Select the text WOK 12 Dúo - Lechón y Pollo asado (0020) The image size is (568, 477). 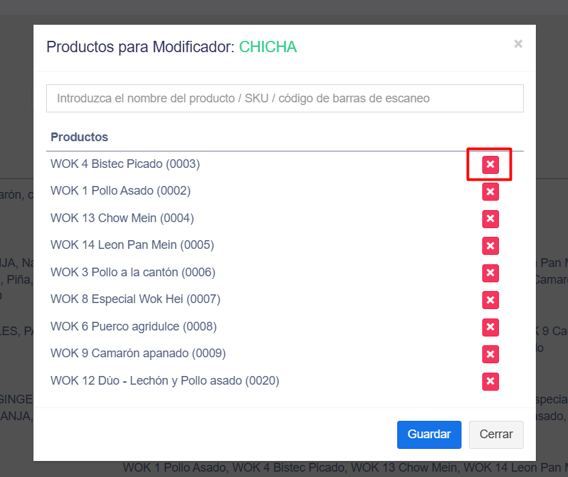point(165,381)
